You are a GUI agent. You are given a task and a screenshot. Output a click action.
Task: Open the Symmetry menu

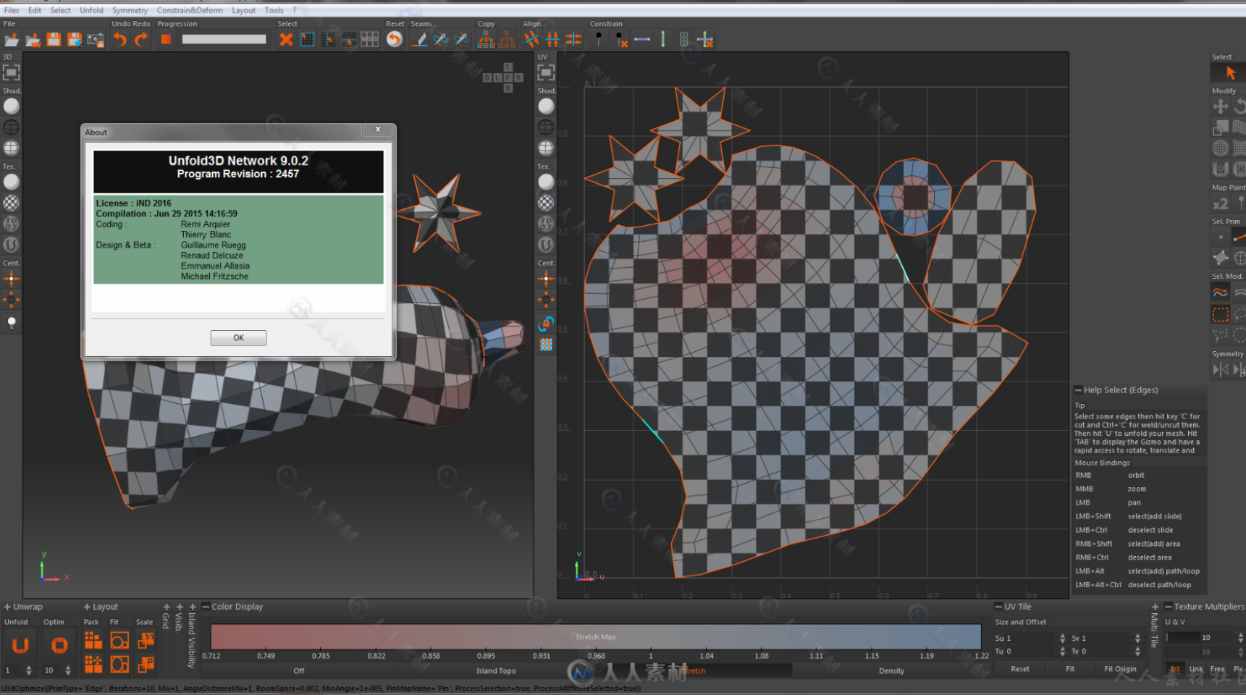tap(130, 10)
